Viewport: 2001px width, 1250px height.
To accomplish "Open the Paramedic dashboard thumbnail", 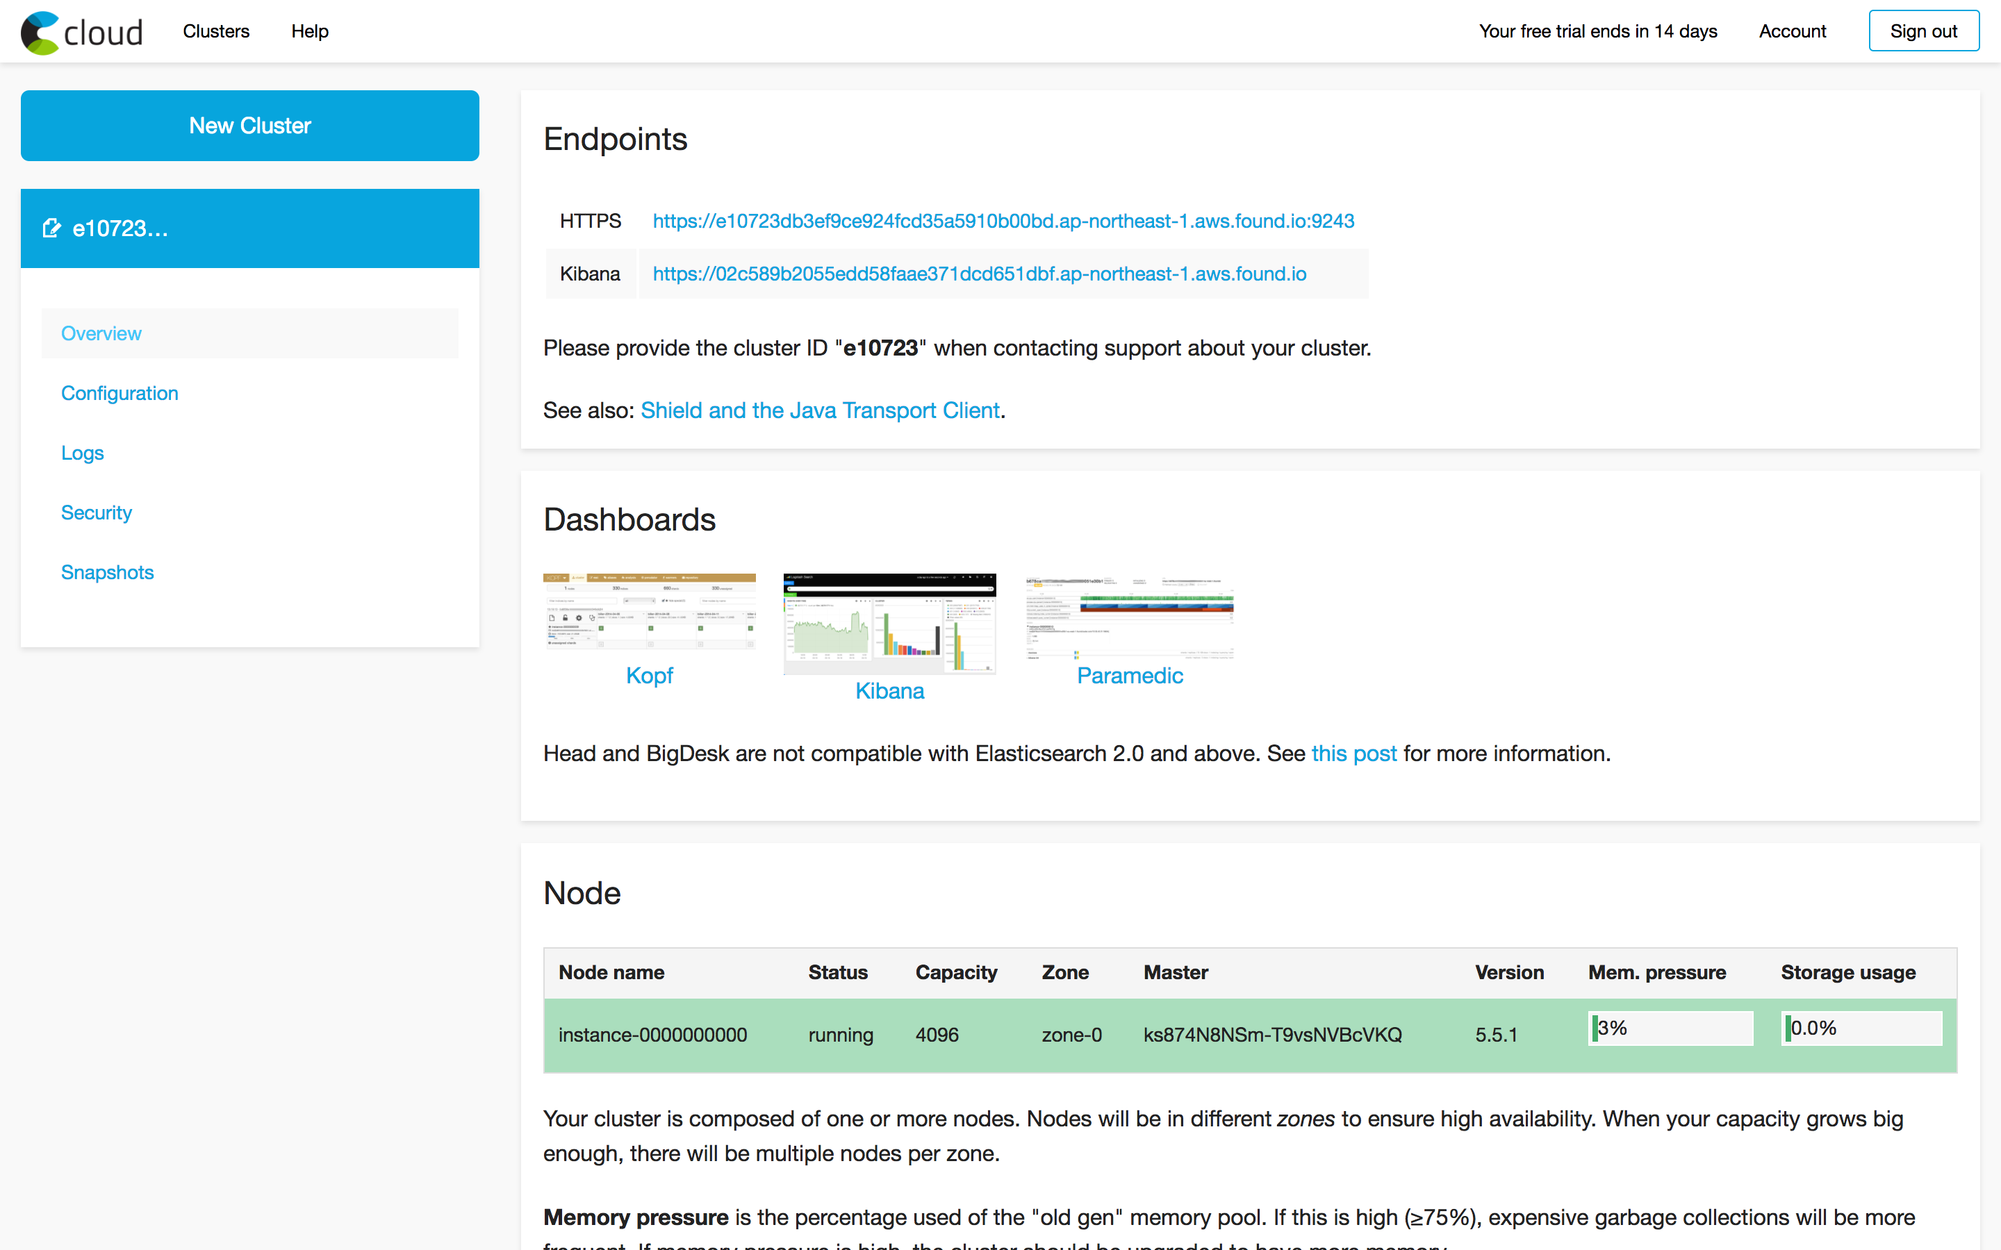I will click(1130, 617).
